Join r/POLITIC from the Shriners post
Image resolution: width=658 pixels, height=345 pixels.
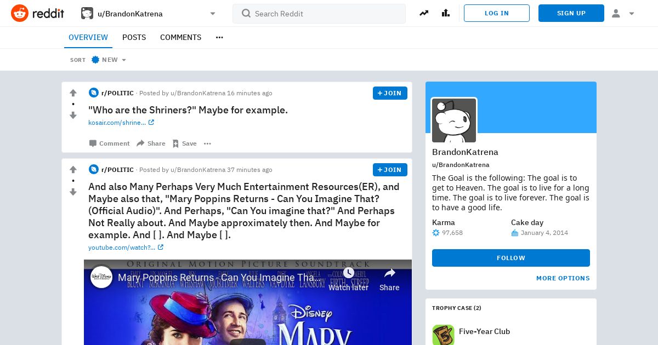(390, 93)
